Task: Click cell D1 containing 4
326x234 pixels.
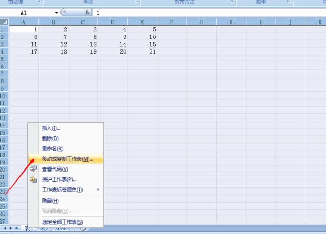Action: pyautogui.click(x=113, y=29)
